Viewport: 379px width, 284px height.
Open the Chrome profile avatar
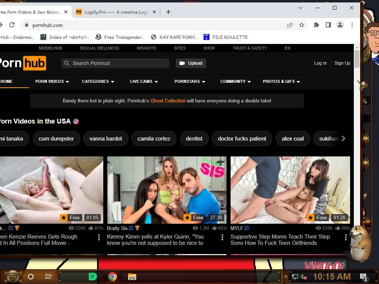(340, 25)
